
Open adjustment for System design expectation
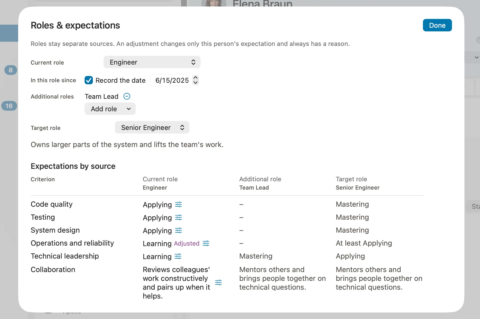[179, 230]
